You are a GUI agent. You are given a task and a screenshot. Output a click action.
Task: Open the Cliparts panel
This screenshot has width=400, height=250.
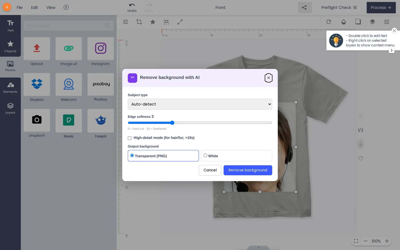coord(10,47)
